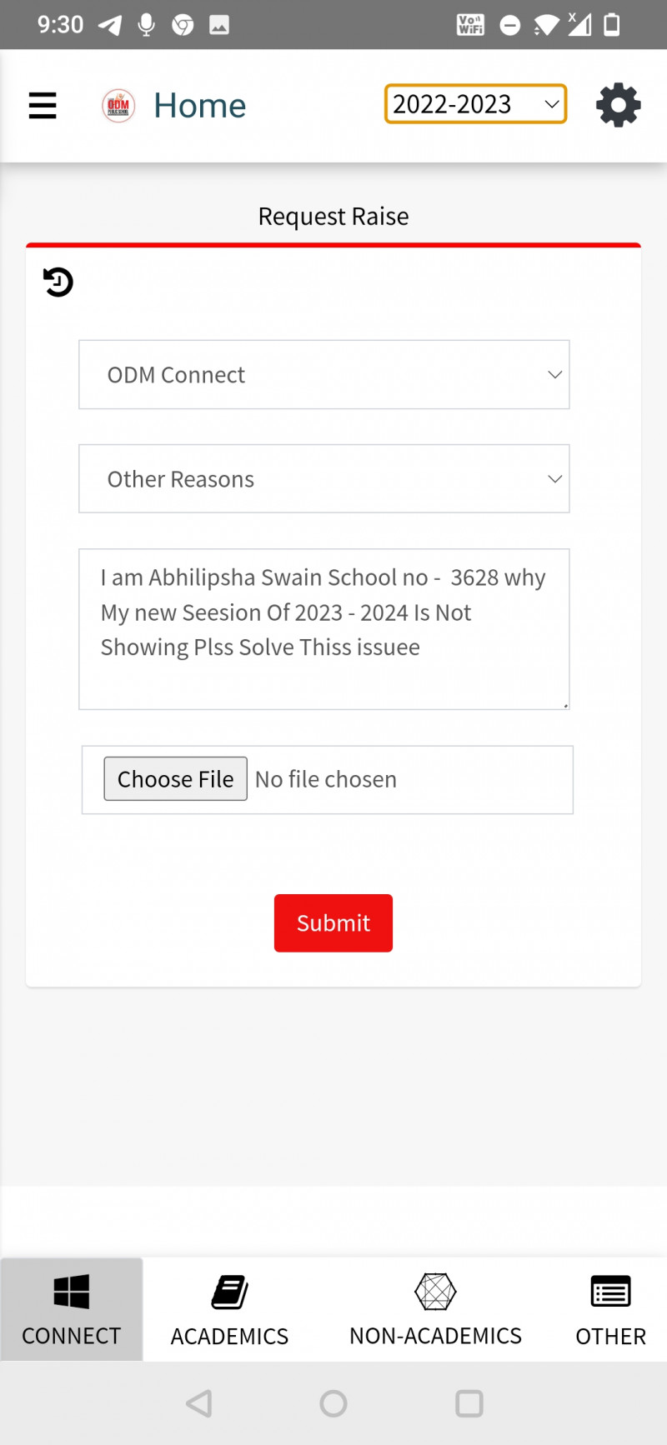Tap the Android back navigation button

click(199, 1403)
